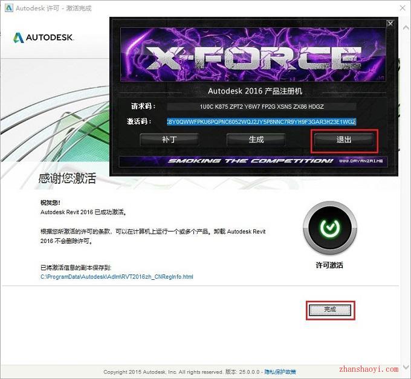Click the 许可激活 label text

(329, 265)
